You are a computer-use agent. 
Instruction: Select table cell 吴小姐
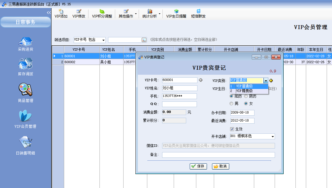click(x=111, y=62)
